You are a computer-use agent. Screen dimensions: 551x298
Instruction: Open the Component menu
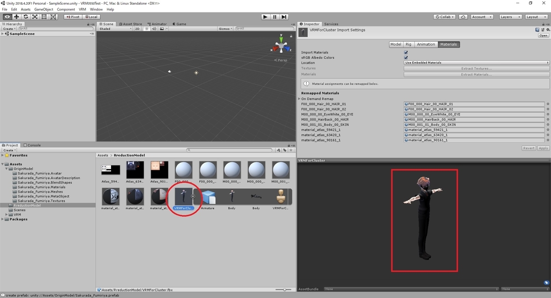point(66,9)
